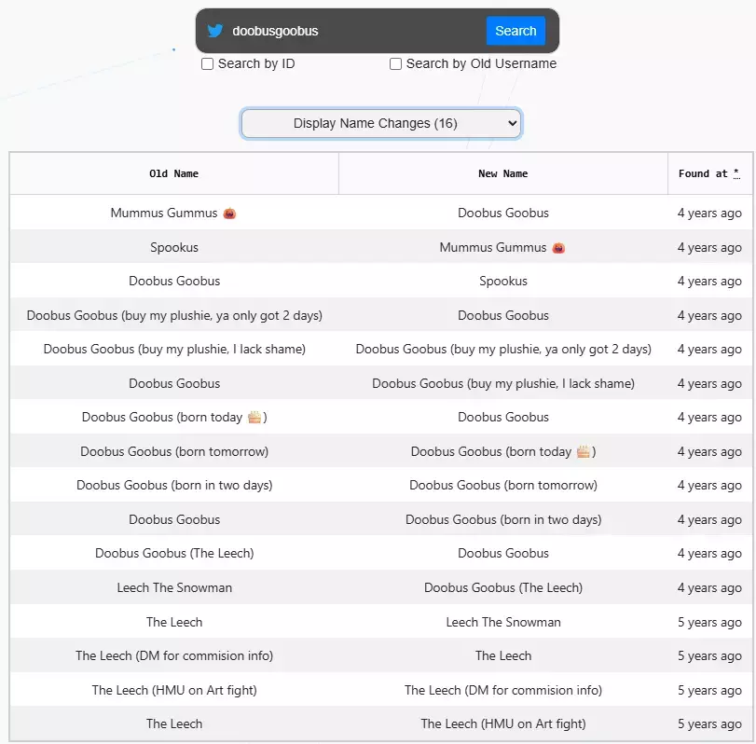Screen dimensions: 756x744
Task: Click old name 'Doobus Goobus (born in two days)'
Action: pos(174,485)
